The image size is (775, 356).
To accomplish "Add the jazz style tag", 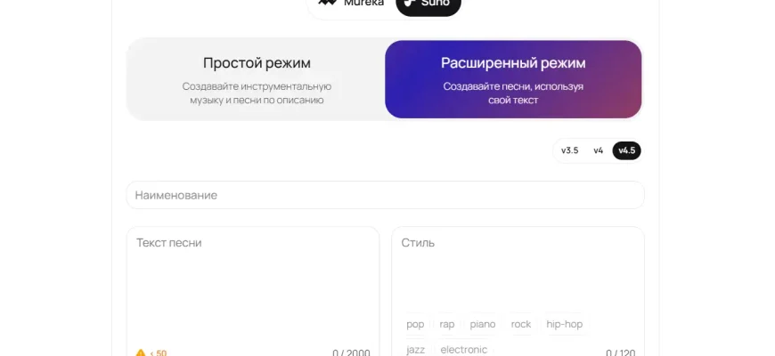I will (x=416, y=350).
